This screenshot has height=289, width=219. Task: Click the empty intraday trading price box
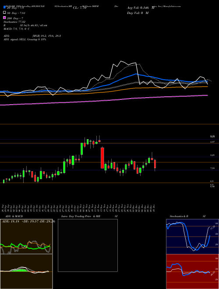(x=88, y=245)
